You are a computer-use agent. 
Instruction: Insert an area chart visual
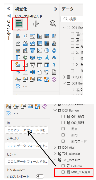click(25, 43)
